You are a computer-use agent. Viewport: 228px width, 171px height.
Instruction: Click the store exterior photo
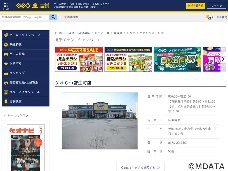coord(100,121)
